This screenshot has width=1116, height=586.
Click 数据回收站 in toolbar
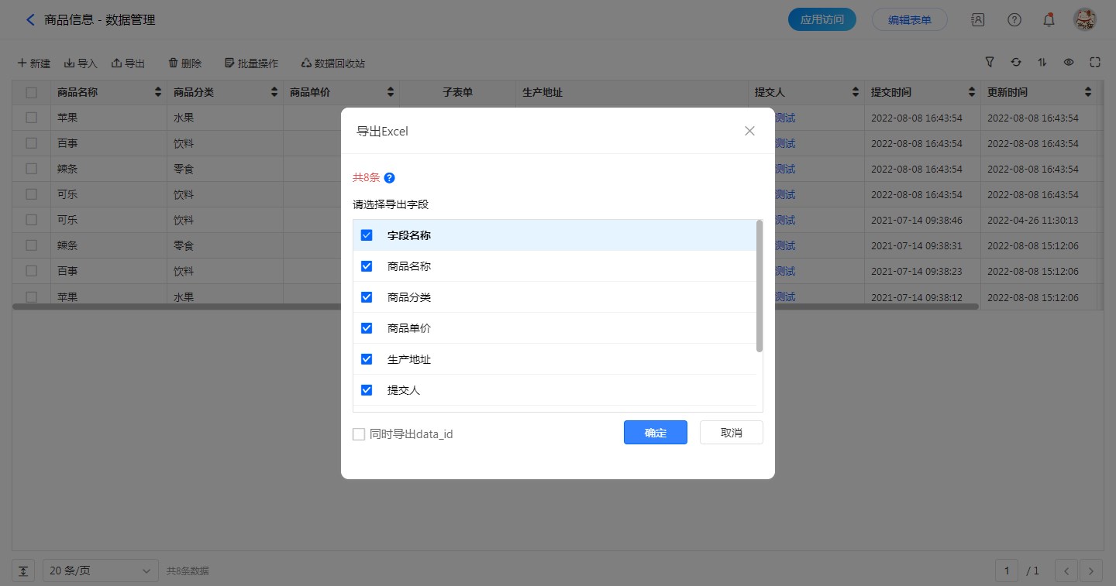pyautogui.click(x=332, y=63)
